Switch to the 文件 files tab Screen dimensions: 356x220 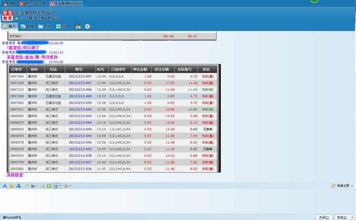tap(45, 26)
